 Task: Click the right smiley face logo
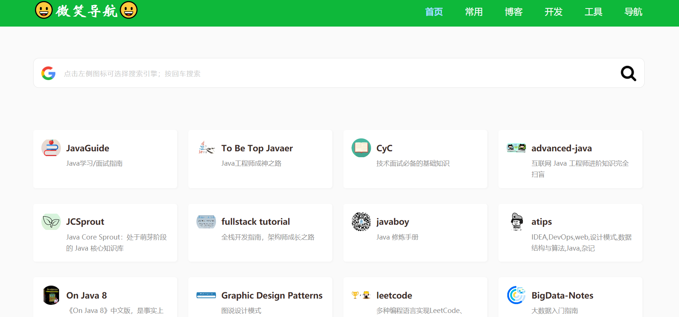point(129,10)
